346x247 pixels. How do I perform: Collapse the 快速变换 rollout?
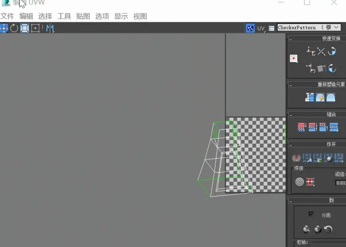291,39
